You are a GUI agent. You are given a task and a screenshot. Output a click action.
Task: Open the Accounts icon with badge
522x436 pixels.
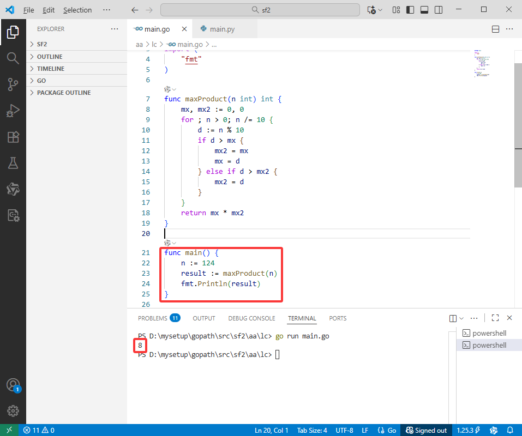13,385
